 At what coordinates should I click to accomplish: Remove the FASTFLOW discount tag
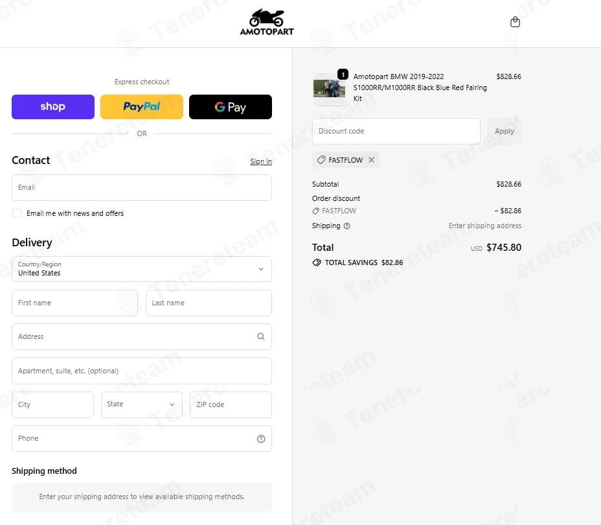click(x=371, y=160)
